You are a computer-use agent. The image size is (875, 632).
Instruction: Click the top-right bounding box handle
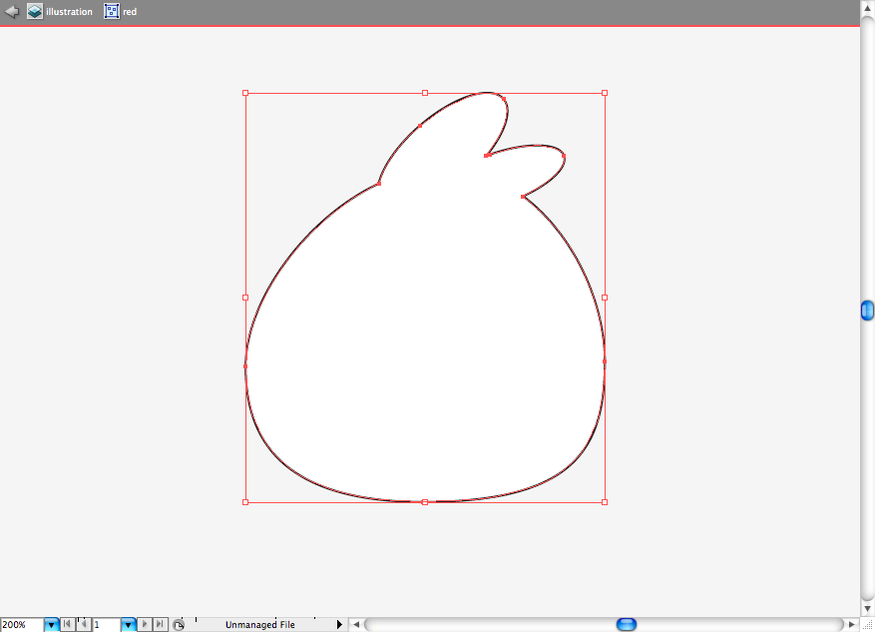[x=605, y=93]
